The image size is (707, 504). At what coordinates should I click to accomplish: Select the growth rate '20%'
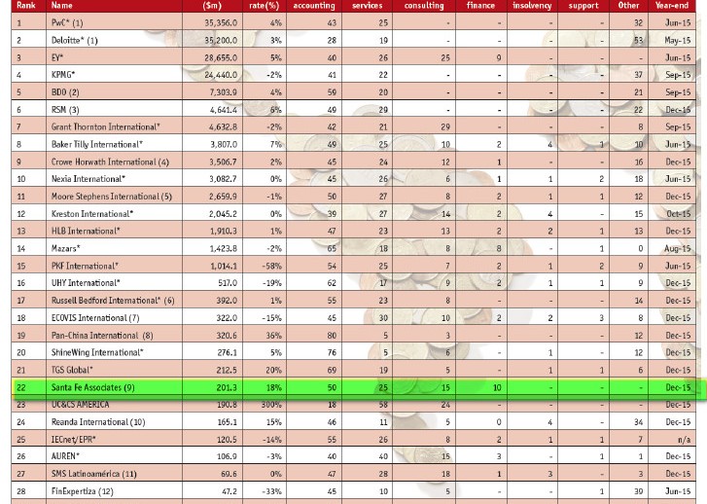pyautogui.click(x=274, y=370)
